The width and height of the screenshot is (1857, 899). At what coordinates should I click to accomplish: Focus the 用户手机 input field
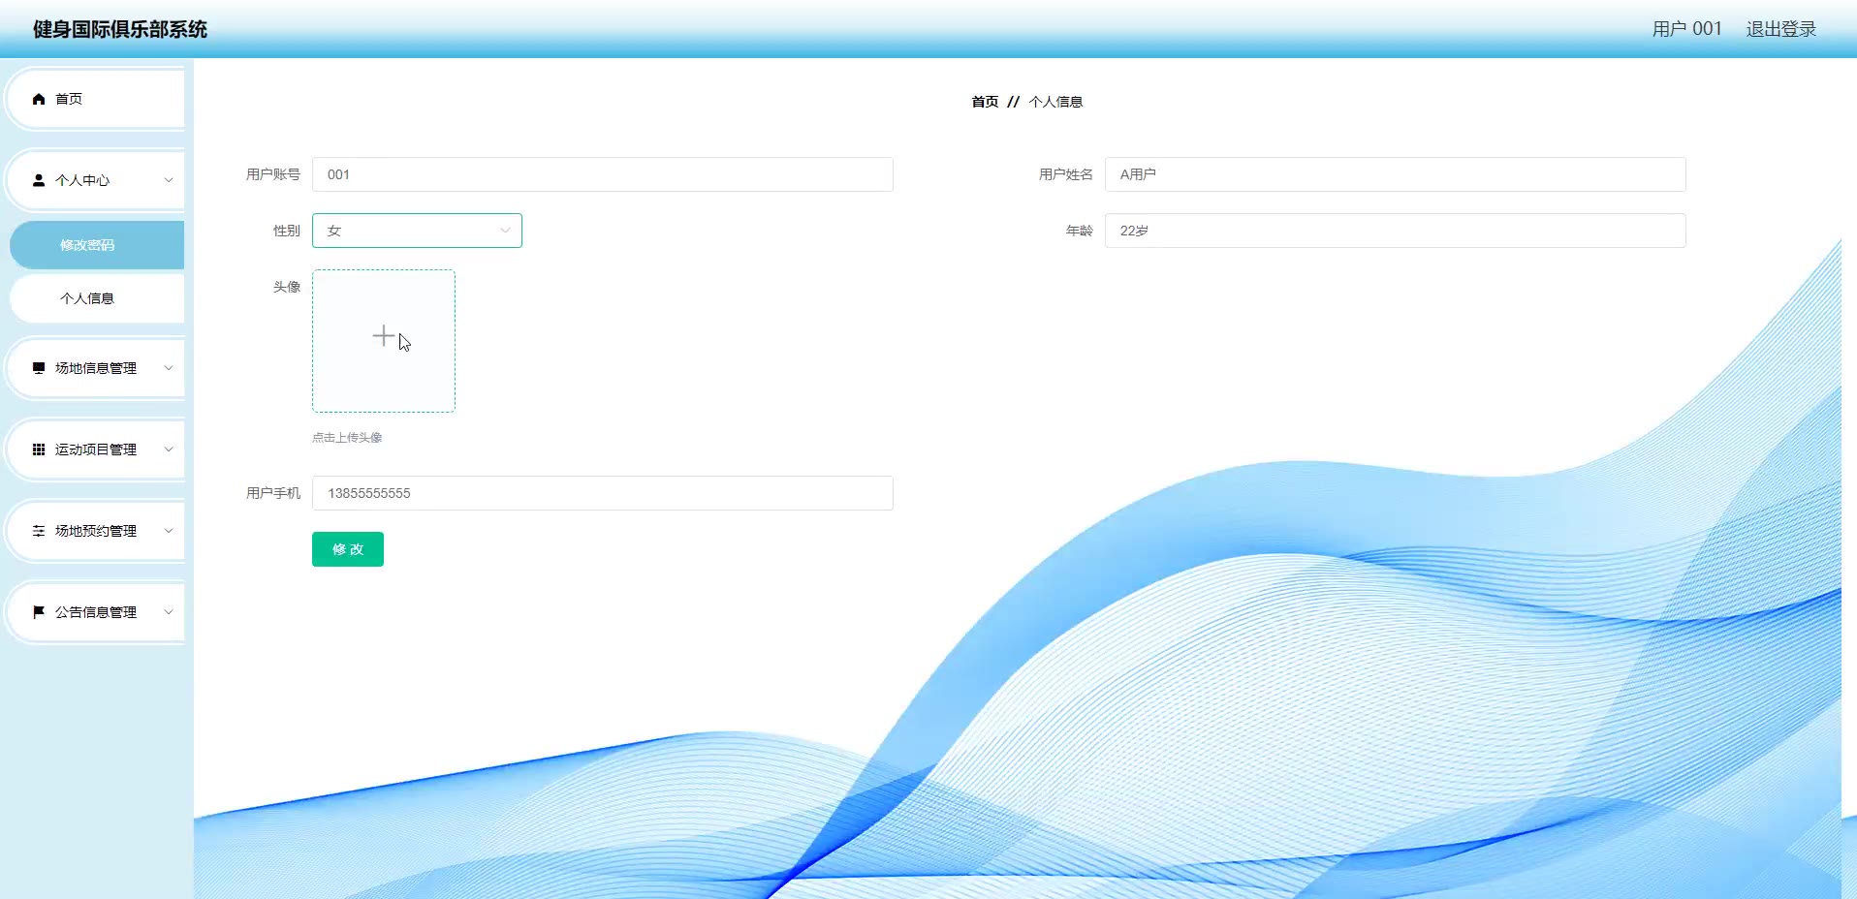pyautogui.click(x=603, y=493)
